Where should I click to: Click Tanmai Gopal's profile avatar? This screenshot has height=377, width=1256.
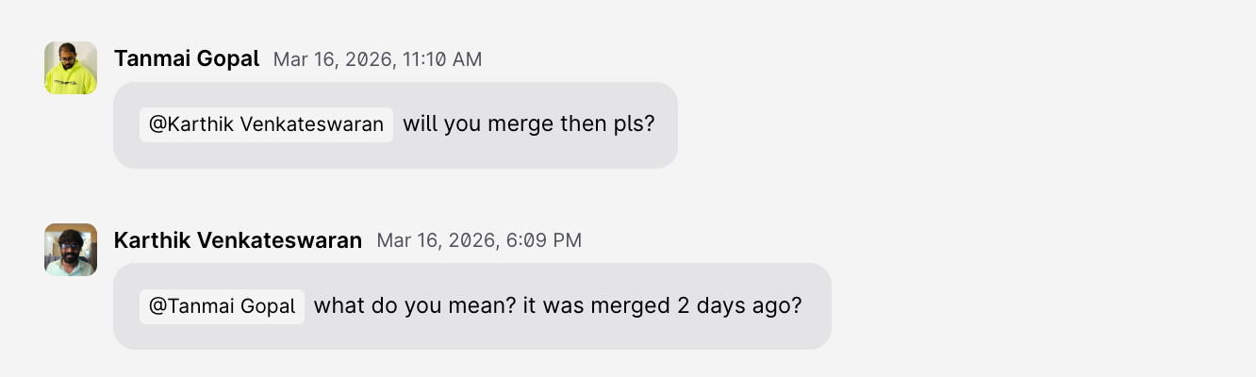click(x=71, y=68)
